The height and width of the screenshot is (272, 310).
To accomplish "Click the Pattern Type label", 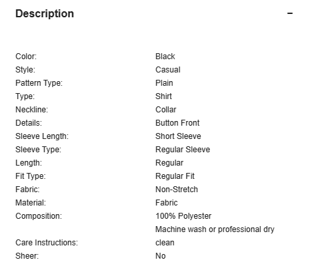I will click(39, 83).
